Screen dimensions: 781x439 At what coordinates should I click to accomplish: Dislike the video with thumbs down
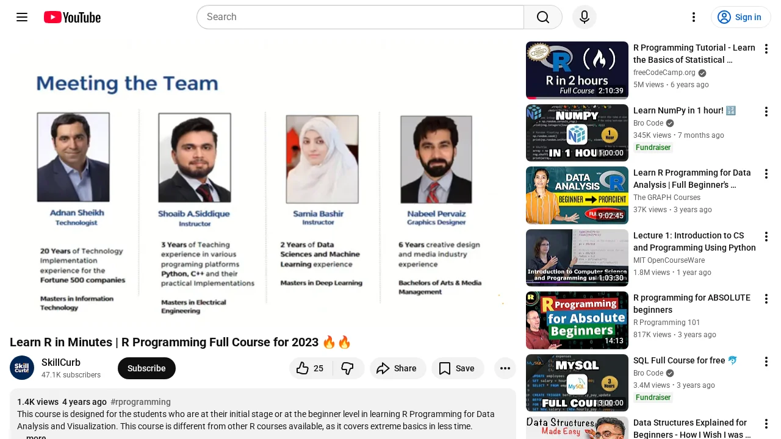[x=348, y=368]
